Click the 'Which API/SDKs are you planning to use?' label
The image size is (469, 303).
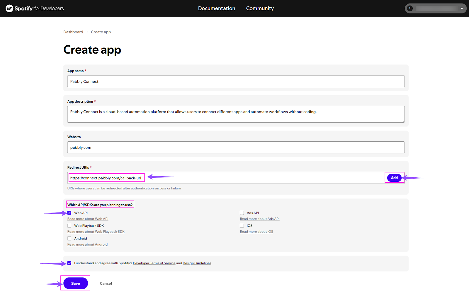(x=100, y=205)
